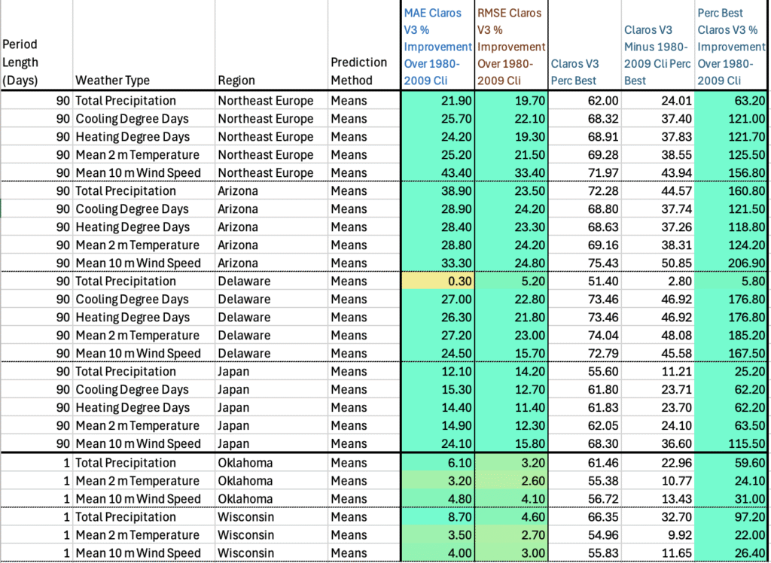The image size is (771, 563).
Task: Click the cell showing 55.83
Action: click(584, 553)
